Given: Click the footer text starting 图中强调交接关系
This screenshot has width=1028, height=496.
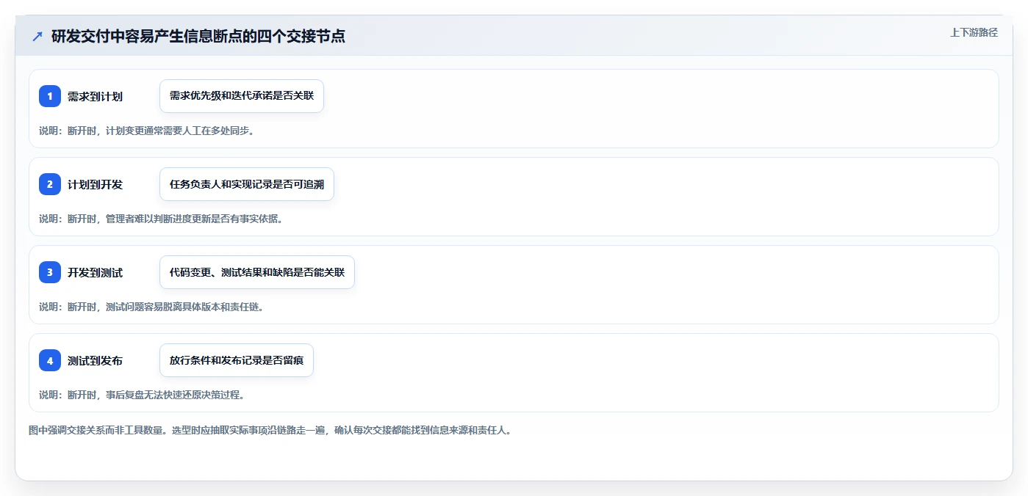Looking at the screenshot, I should pyautogui.click(x=270, y=430).
